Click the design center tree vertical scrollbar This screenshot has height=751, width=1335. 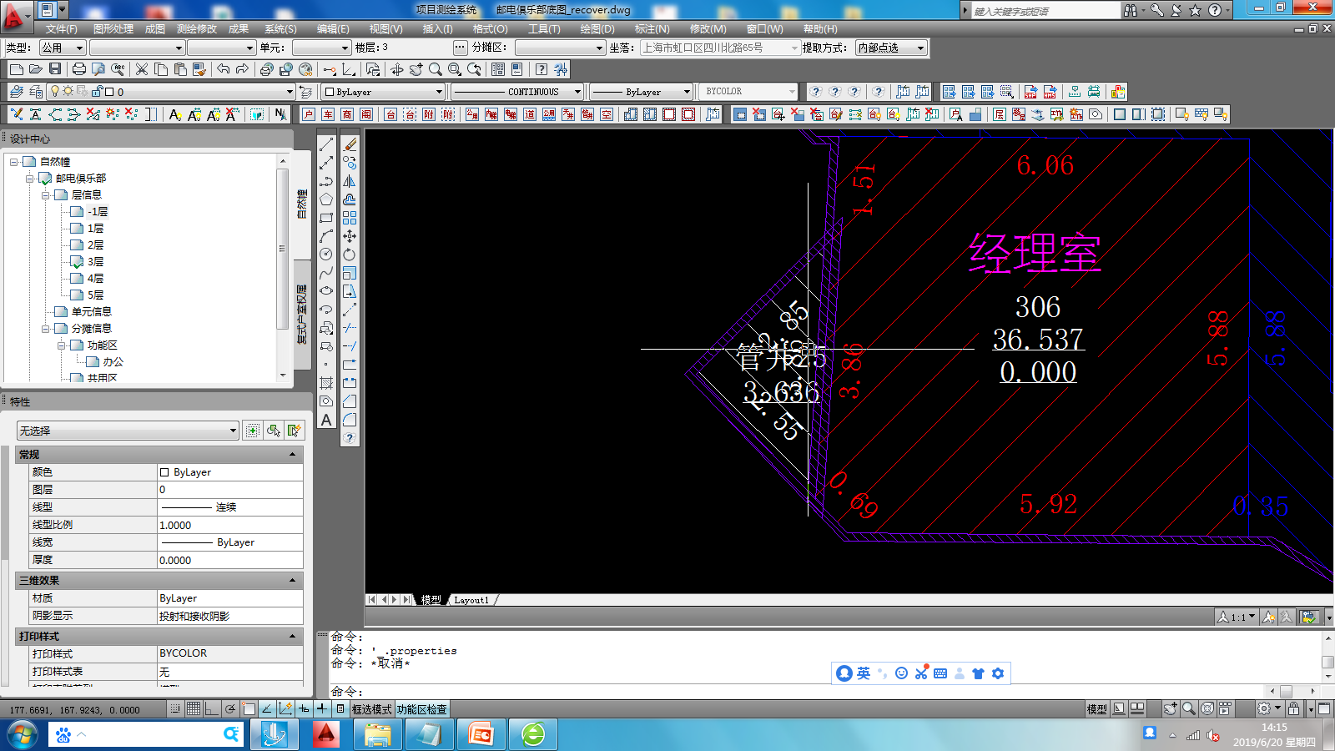[283, 267]
